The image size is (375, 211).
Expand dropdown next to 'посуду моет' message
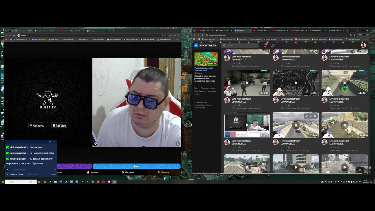pos(28,147)
